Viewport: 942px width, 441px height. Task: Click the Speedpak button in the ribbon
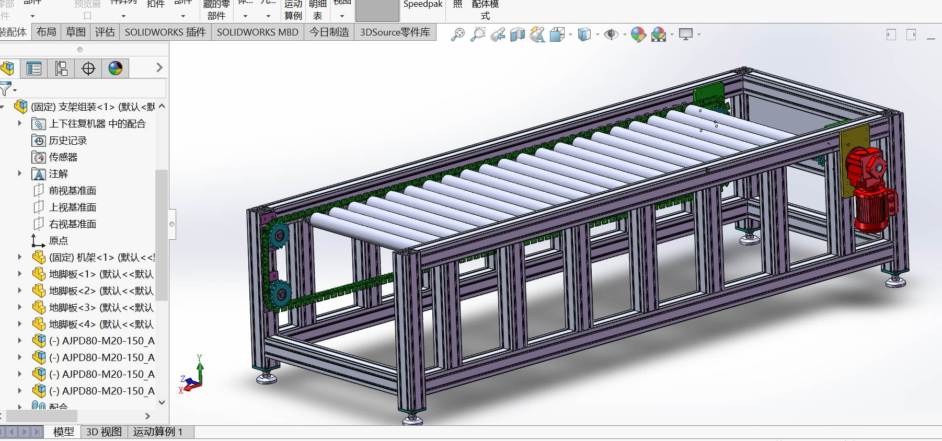tap(422, 5)
